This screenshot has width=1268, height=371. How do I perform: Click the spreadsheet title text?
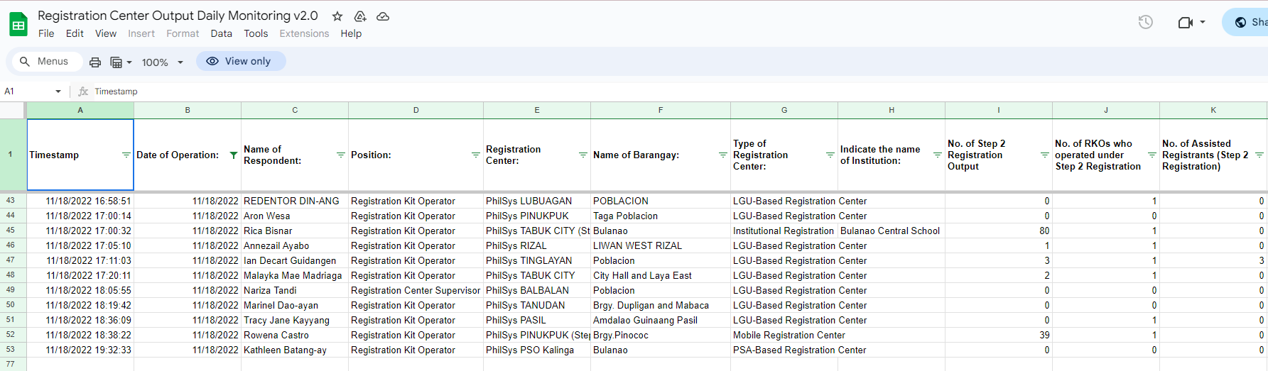click(178, 16)
